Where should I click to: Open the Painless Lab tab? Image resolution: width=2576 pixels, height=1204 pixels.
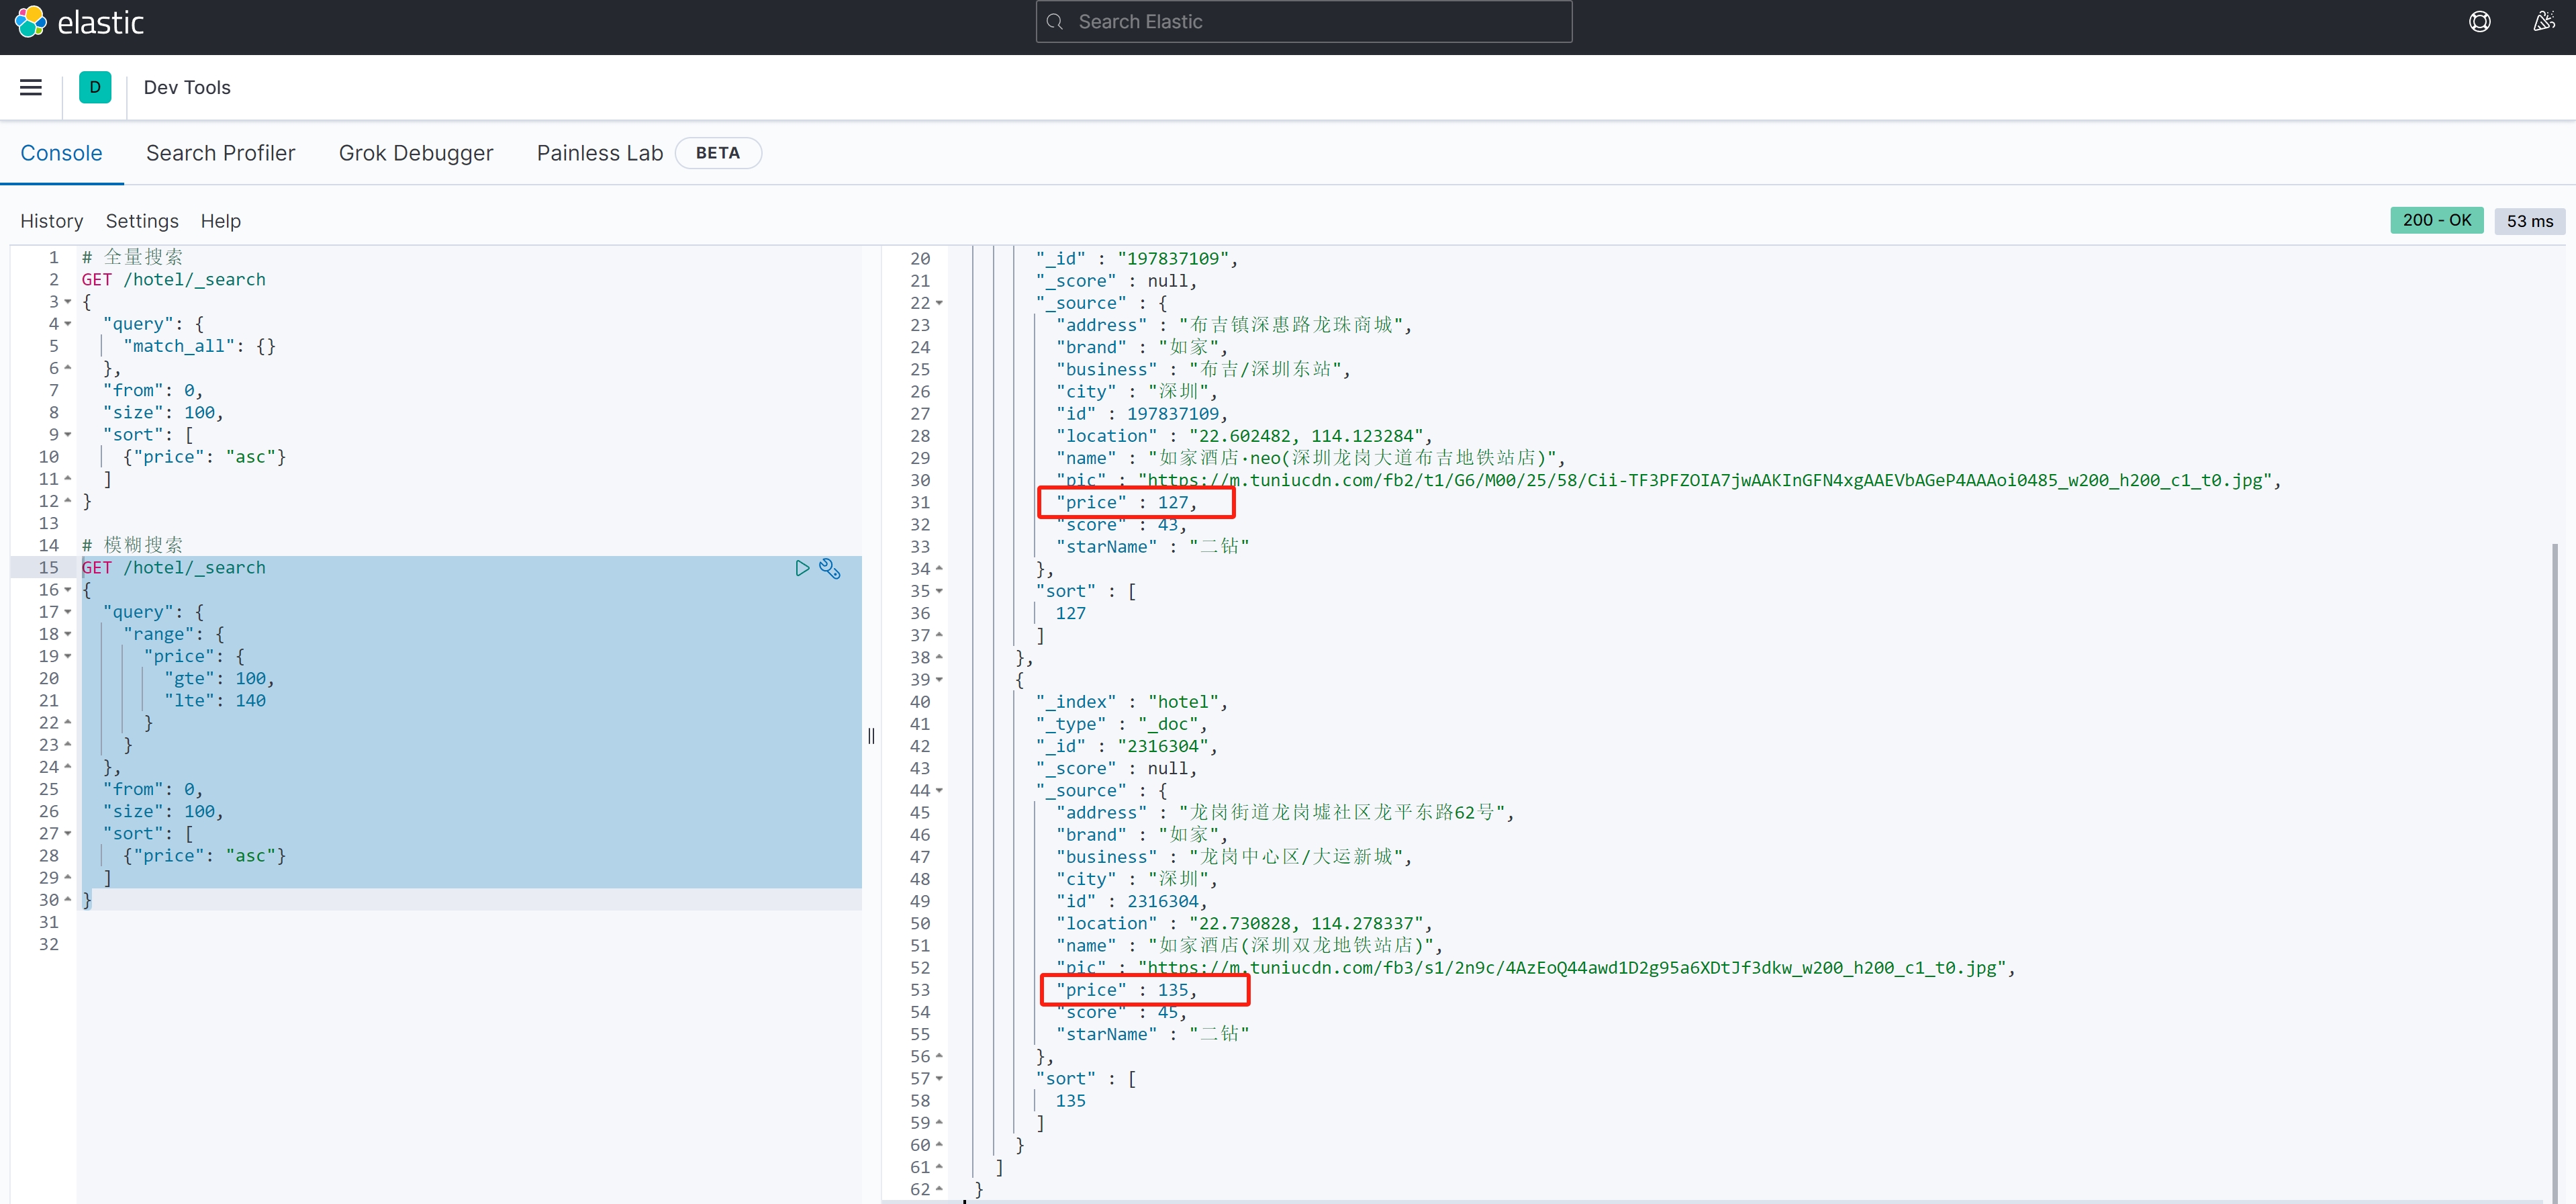pos(600,153)
